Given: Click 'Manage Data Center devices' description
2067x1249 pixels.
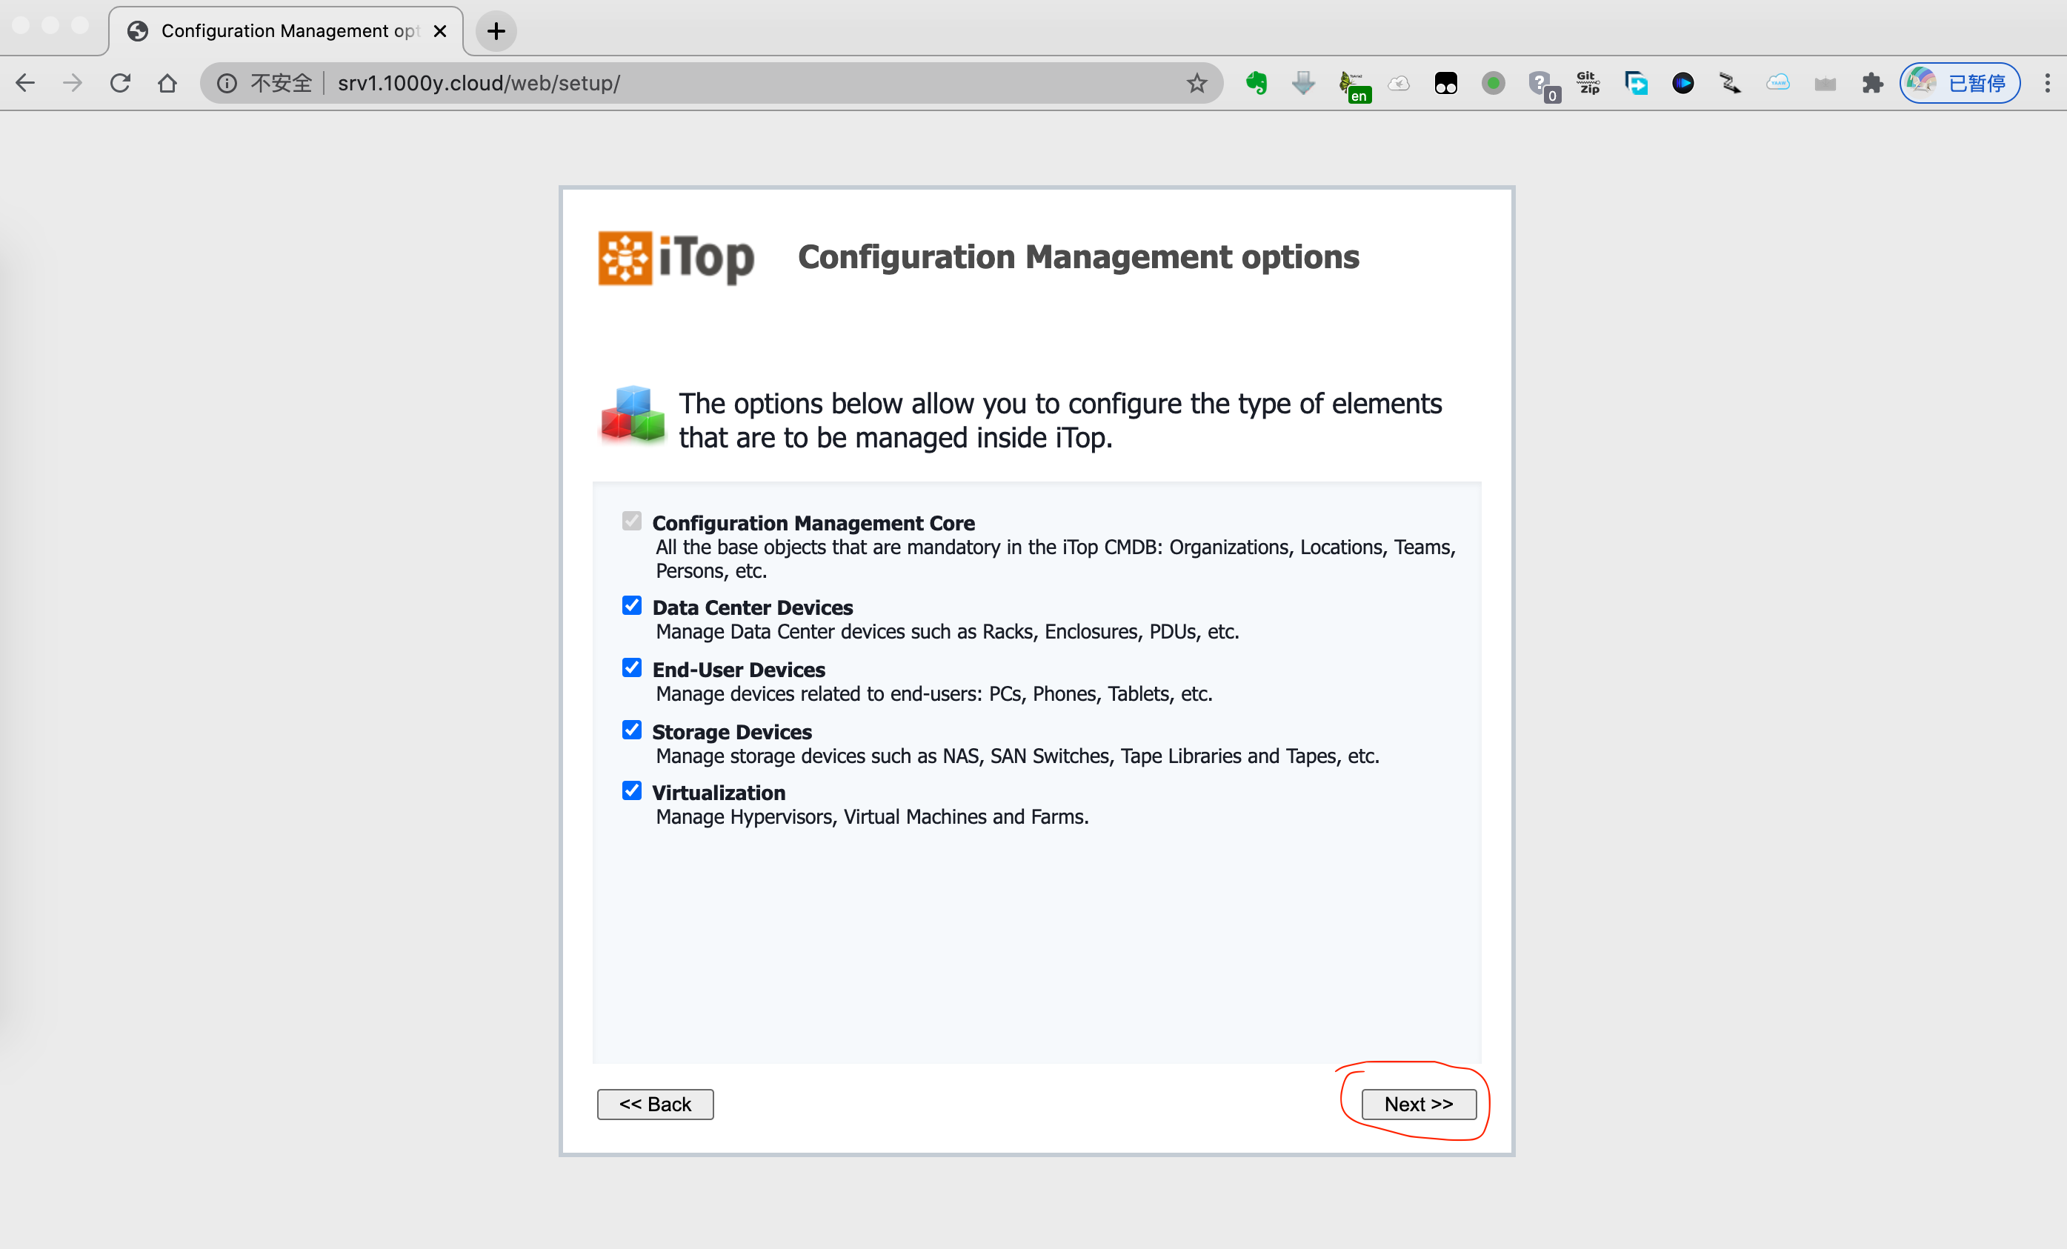Looking at the screenshot, I should 947,632.
